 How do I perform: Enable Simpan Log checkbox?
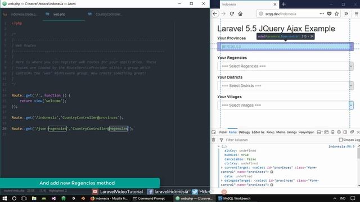click(341, 140)
